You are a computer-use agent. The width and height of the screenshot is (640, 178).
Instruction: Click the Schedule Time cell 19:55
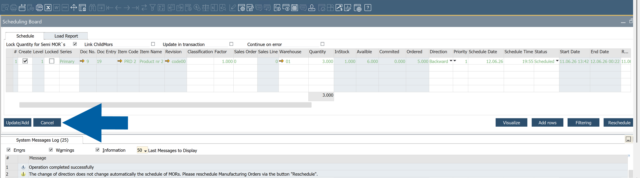(x=519, y=61)
